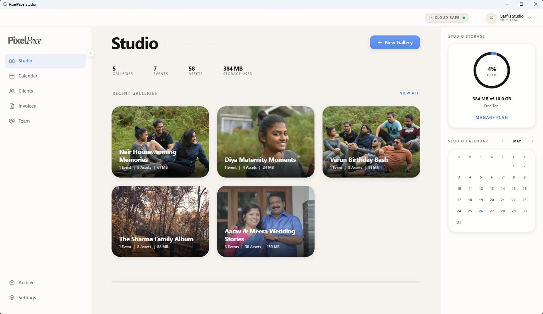Viewport: 543px width, 314px height.
Task: Open the Settings page label
Action: (x=27, y=298)
